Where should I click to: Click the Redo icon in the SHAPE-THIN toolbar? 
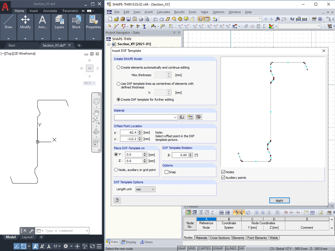(x=161, y=19)
